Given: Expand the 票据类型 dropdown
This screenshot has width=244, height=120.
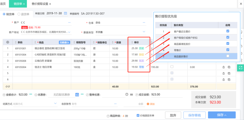Looking at the screenshot, I should [144, 32].
